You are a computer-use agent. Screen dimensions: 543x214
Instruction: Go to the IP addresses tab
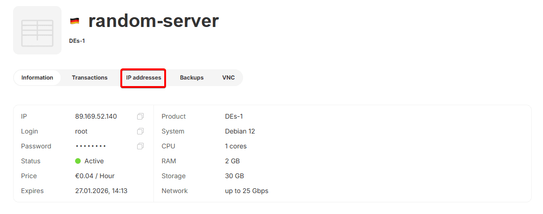[x=144, y=78]
